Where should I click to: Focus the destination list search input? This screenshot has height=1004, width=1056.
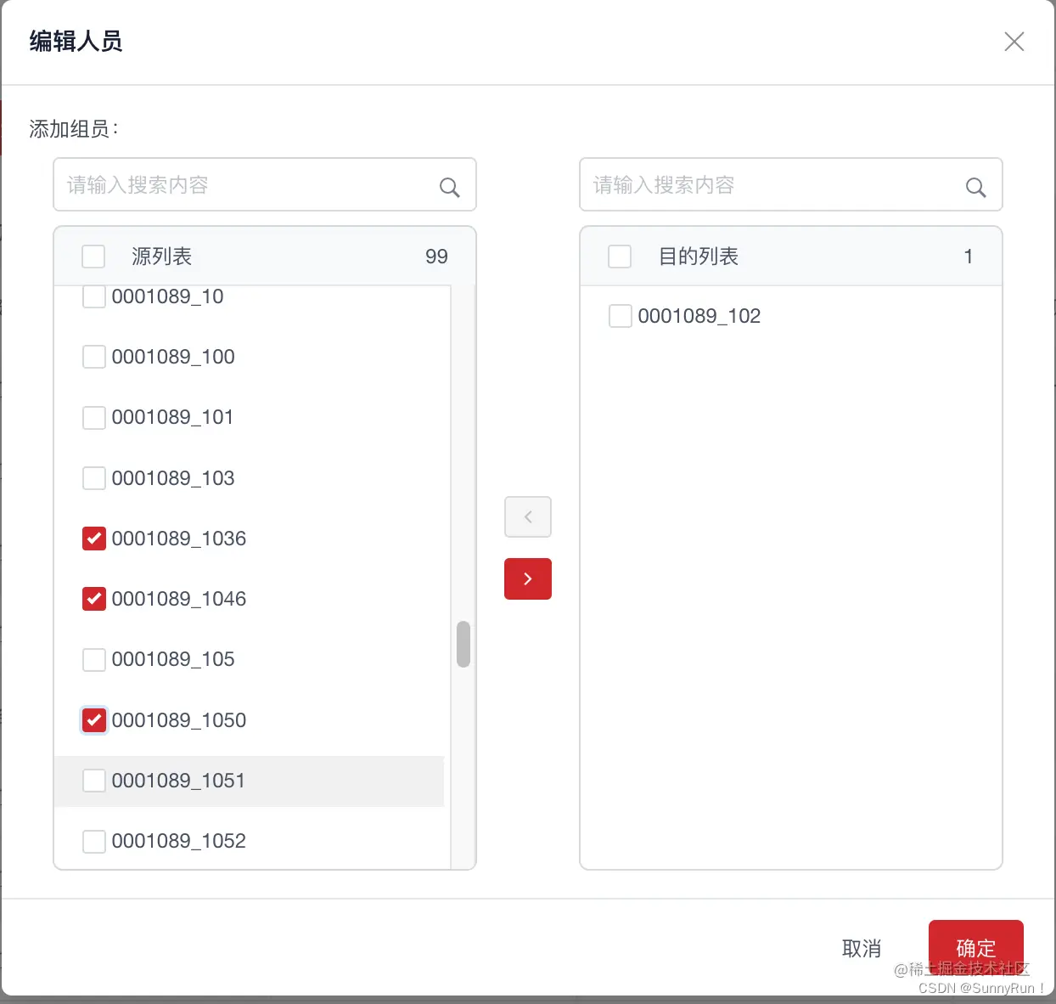[x=791, y=184]
